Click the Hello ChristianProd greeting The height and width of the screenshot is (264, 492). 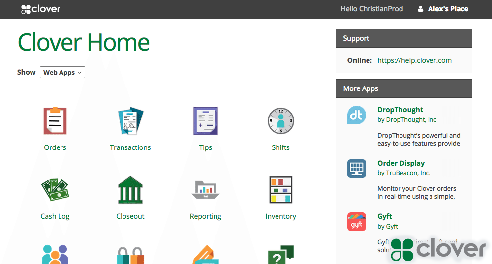(x=371, y=9)
